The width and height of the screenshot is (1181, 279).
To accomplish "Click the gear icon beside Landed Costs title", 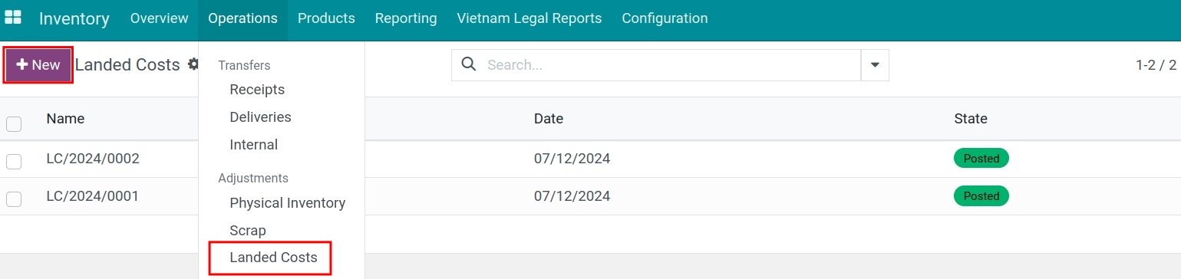I will click(193, 64).
